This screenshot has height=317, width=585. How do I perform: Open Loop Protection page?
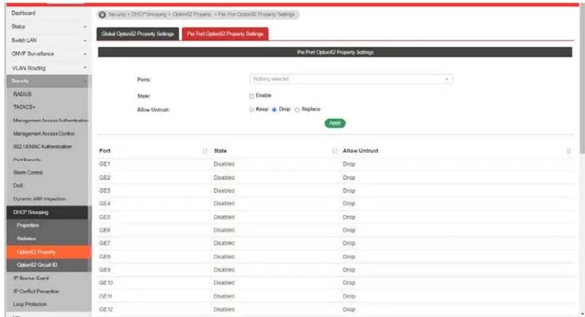[30, 304]
